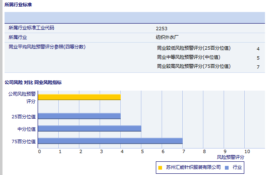Screen dimensions: 272x175
Task: Select the 行业 legend label
Action: click(237, 168)
